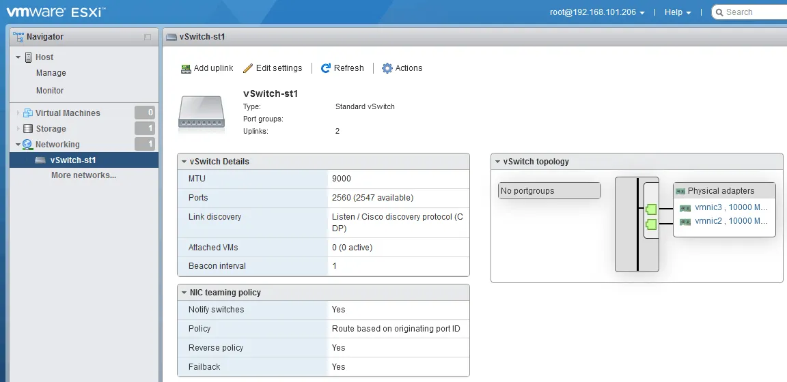Collapse the vSwitch topology panel

pos(497,162)
